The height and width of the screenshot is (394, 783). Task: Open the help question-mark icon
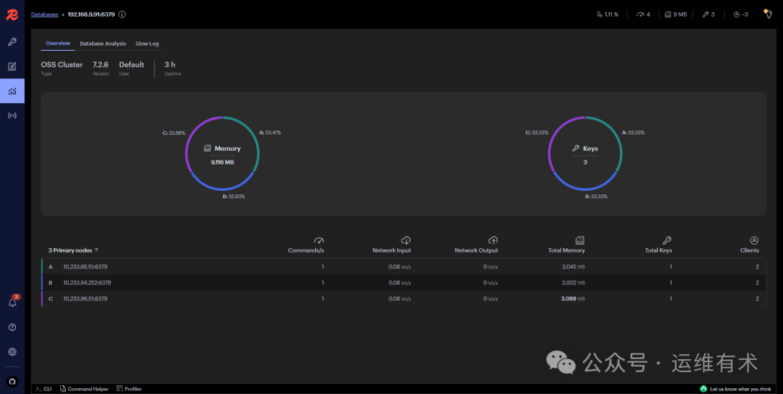coord(12,327)
